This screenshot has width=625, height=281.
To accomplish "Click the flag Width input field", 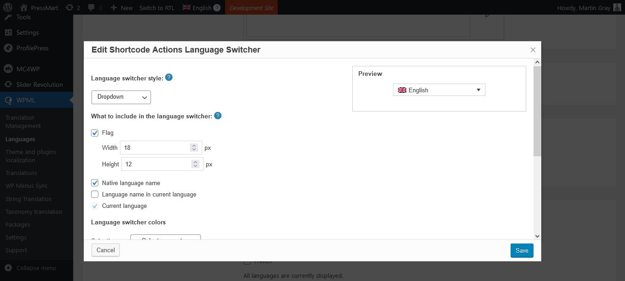I will 156,148.
